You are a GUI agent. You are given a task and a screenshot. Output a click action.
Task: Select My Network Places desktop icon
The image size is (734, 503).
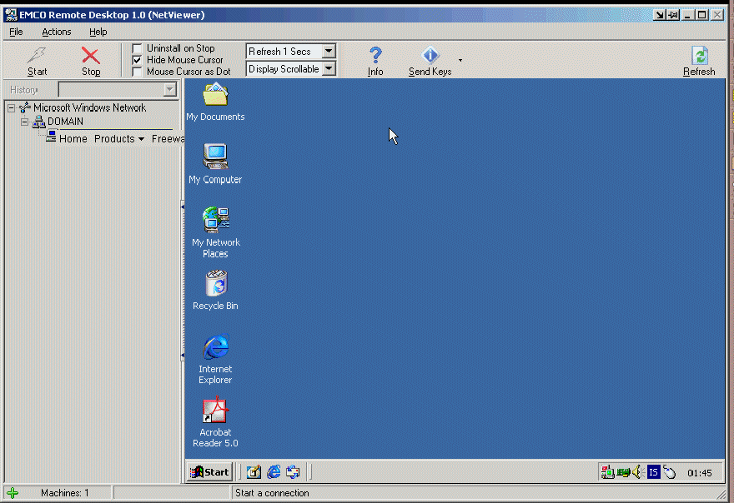point(216,219)
